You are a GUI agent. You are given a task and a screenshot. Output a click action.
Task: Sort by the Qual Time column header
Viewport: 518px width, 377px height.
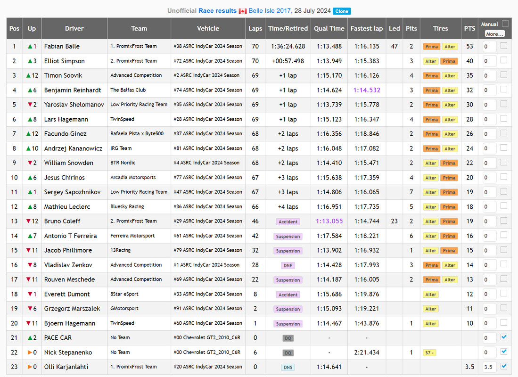[x=329, y=28]
